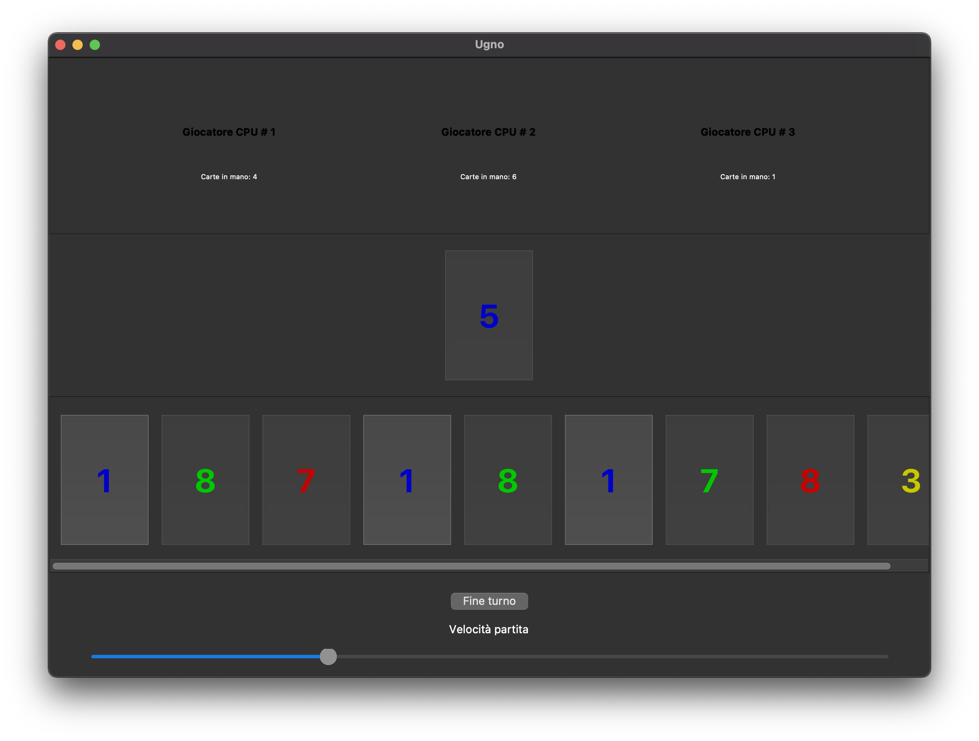The image size is (979, 741).
Task: Play the red 8 card
Action: (810, 479)
